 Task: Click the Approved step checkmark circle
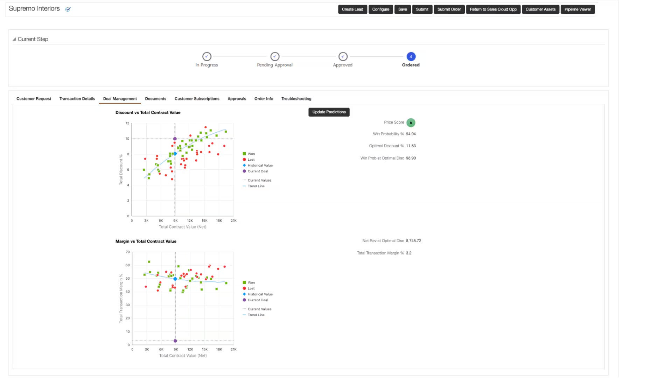point(343,56)
